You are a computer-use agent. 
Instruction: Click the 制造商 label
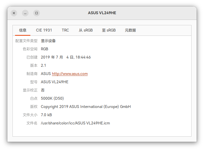click(x=32, y=74)
